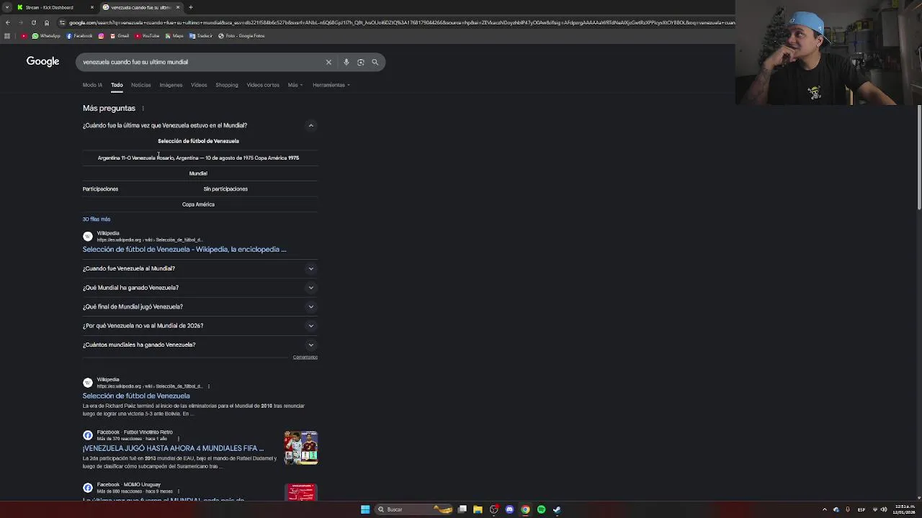Clear the Google search box text
This screenshot has width=922, height=518.
coord(328,62)
